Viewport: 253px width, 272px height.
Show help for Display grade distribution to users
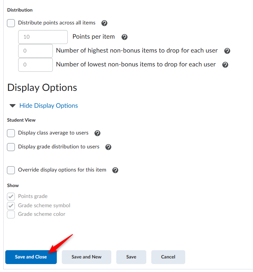point(108,147)
